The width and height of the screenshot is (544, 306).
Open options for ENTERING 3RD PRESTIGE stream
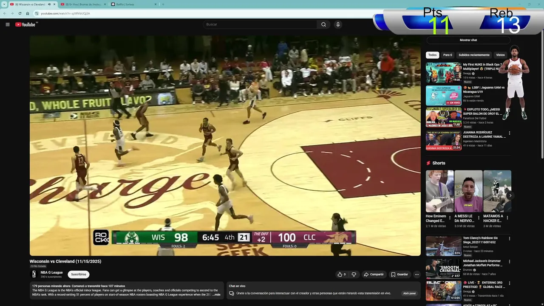[x=509, y=283]
